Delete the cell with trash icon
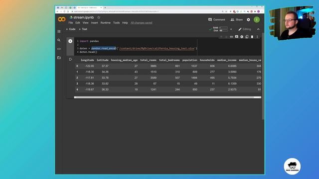The width and height of the screenshot is (319, 179). coord(252,37)
